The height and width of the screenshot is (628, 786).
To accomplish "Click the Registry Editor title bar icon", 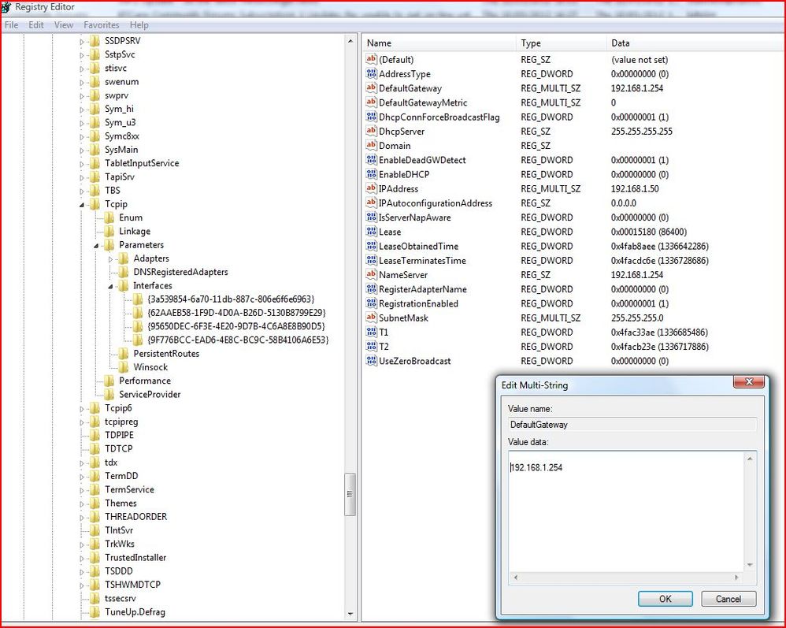I will coord(6,8).
